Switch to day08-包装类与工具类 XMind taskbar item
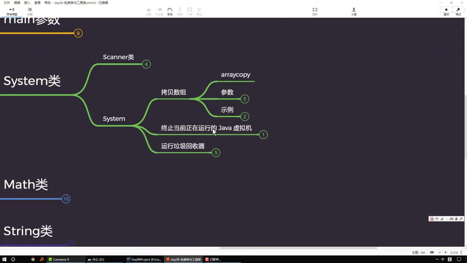Screen dimensions: 467x263 (x=183, y=259)
